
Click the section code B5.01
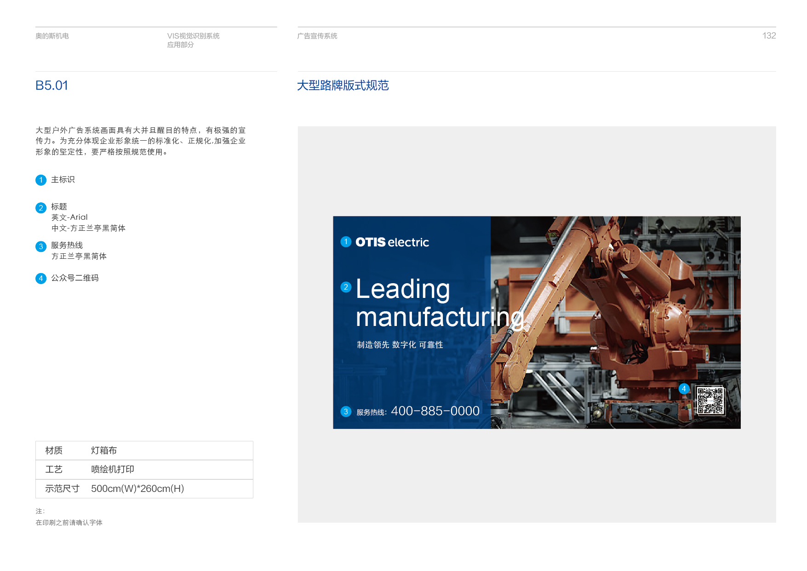tap(52, 86)
